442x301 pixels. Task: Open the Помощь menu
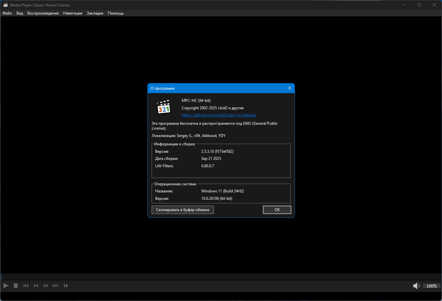[116, 13]
